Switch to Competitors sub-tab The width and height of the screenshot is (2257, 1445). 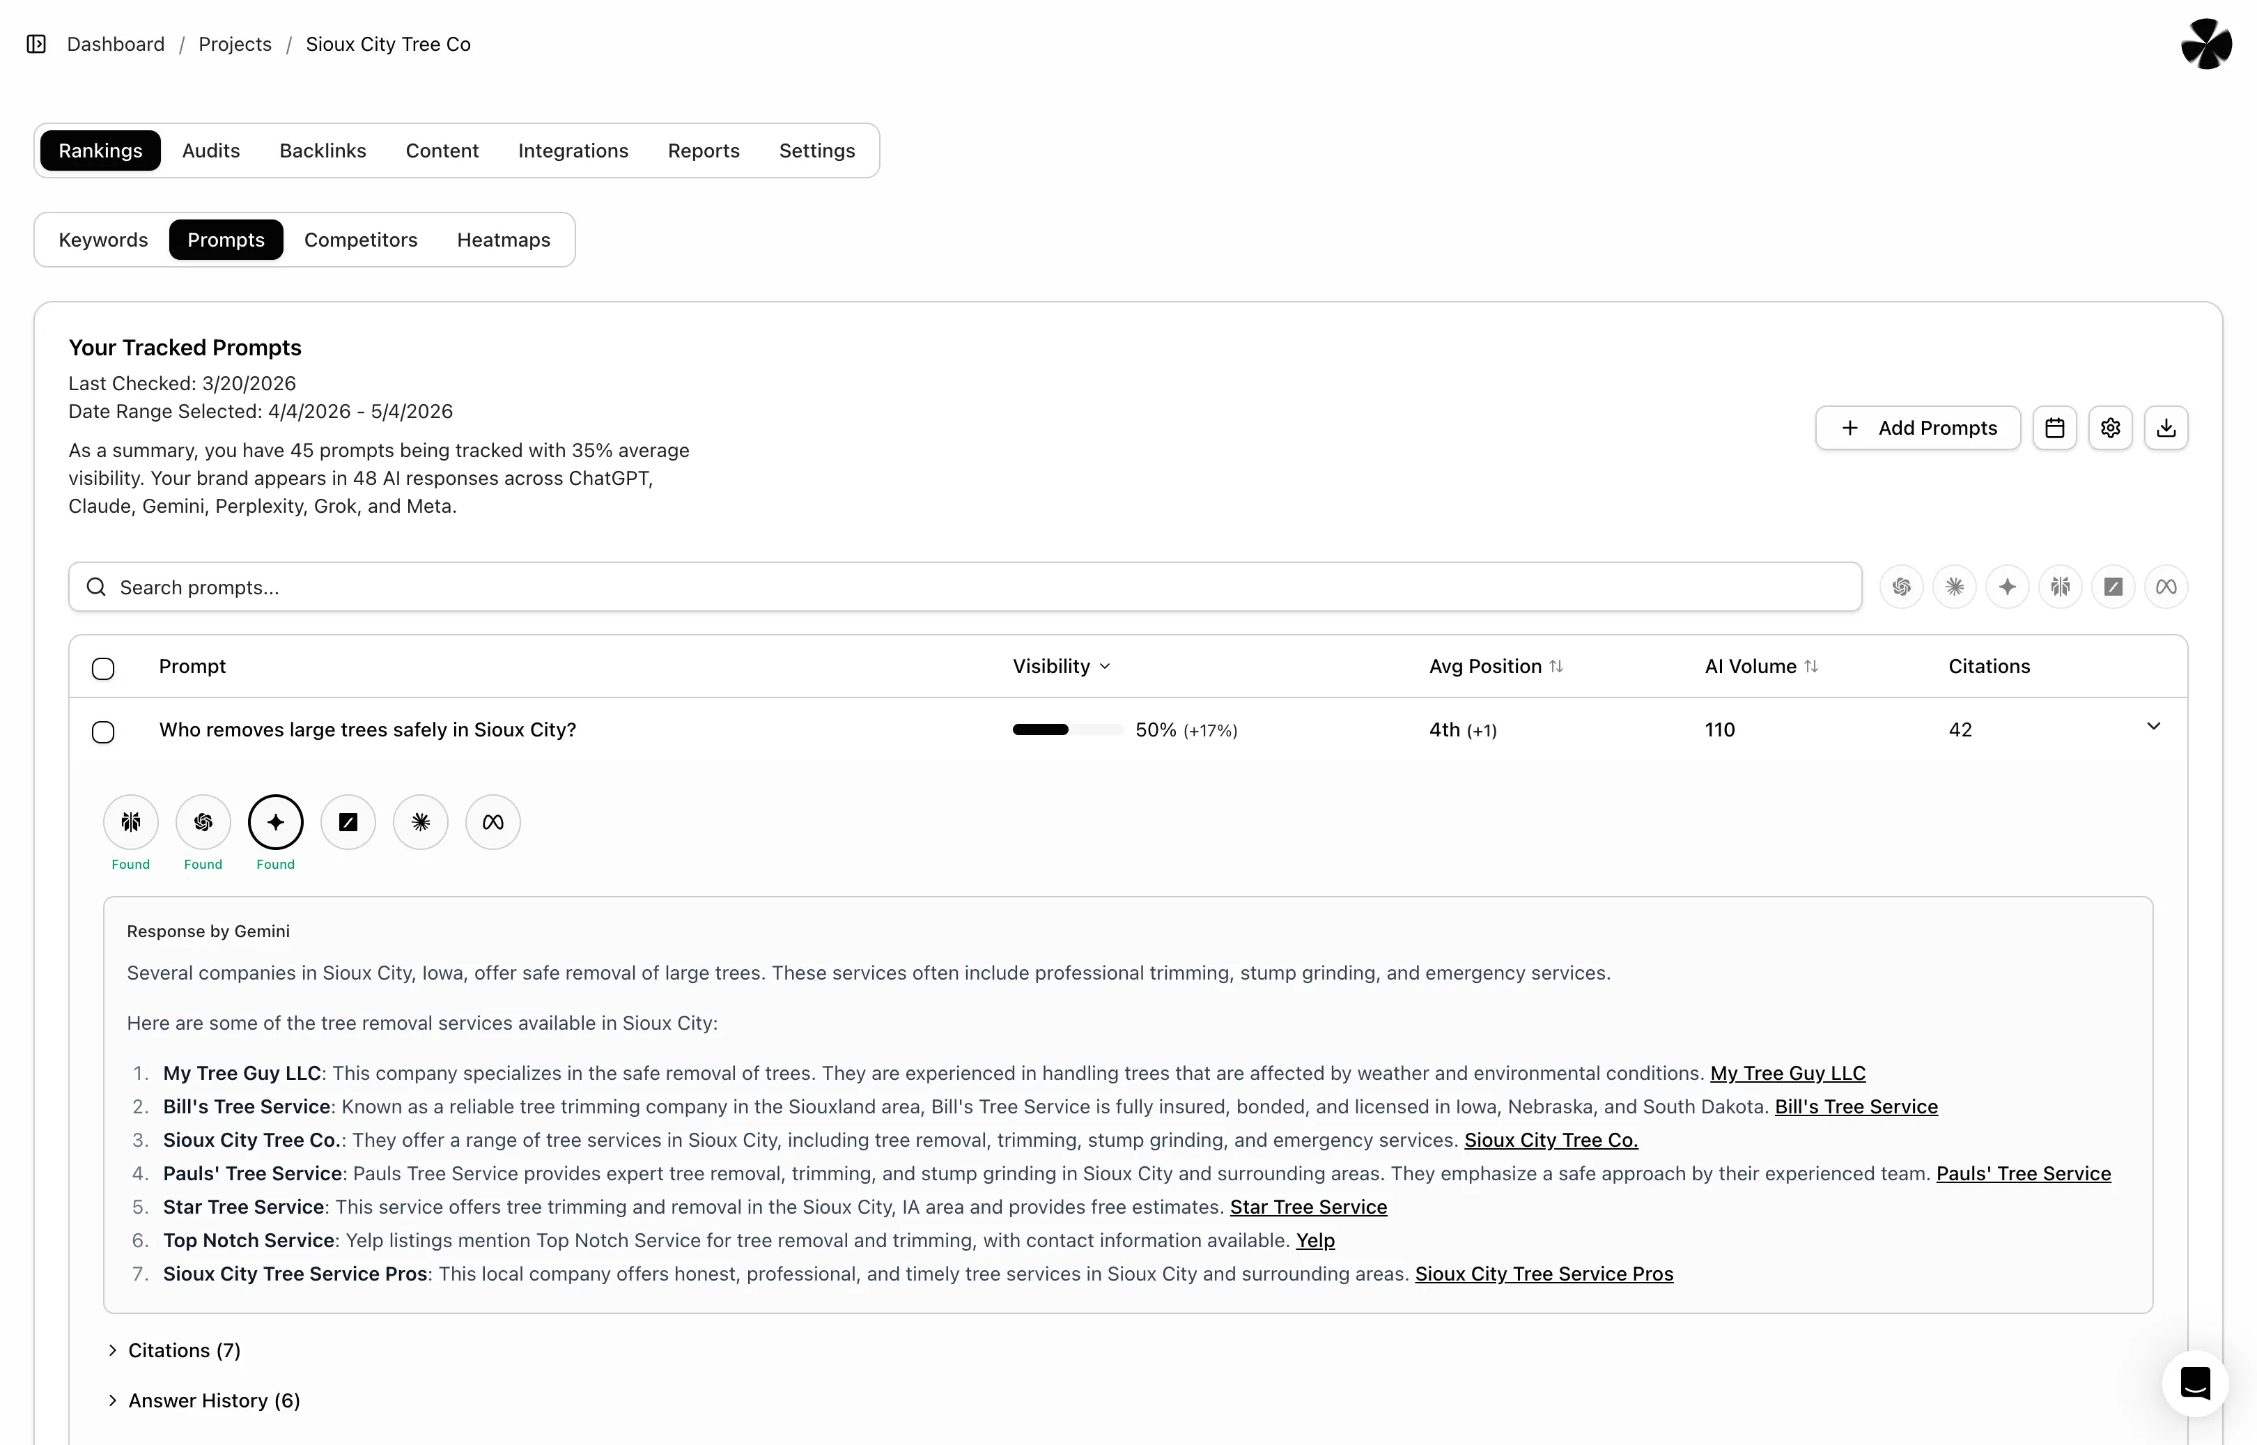coord(360,240)
